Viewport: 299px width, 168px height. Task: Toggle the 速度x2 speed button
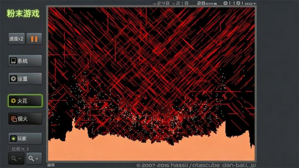(x=16, y=39)
